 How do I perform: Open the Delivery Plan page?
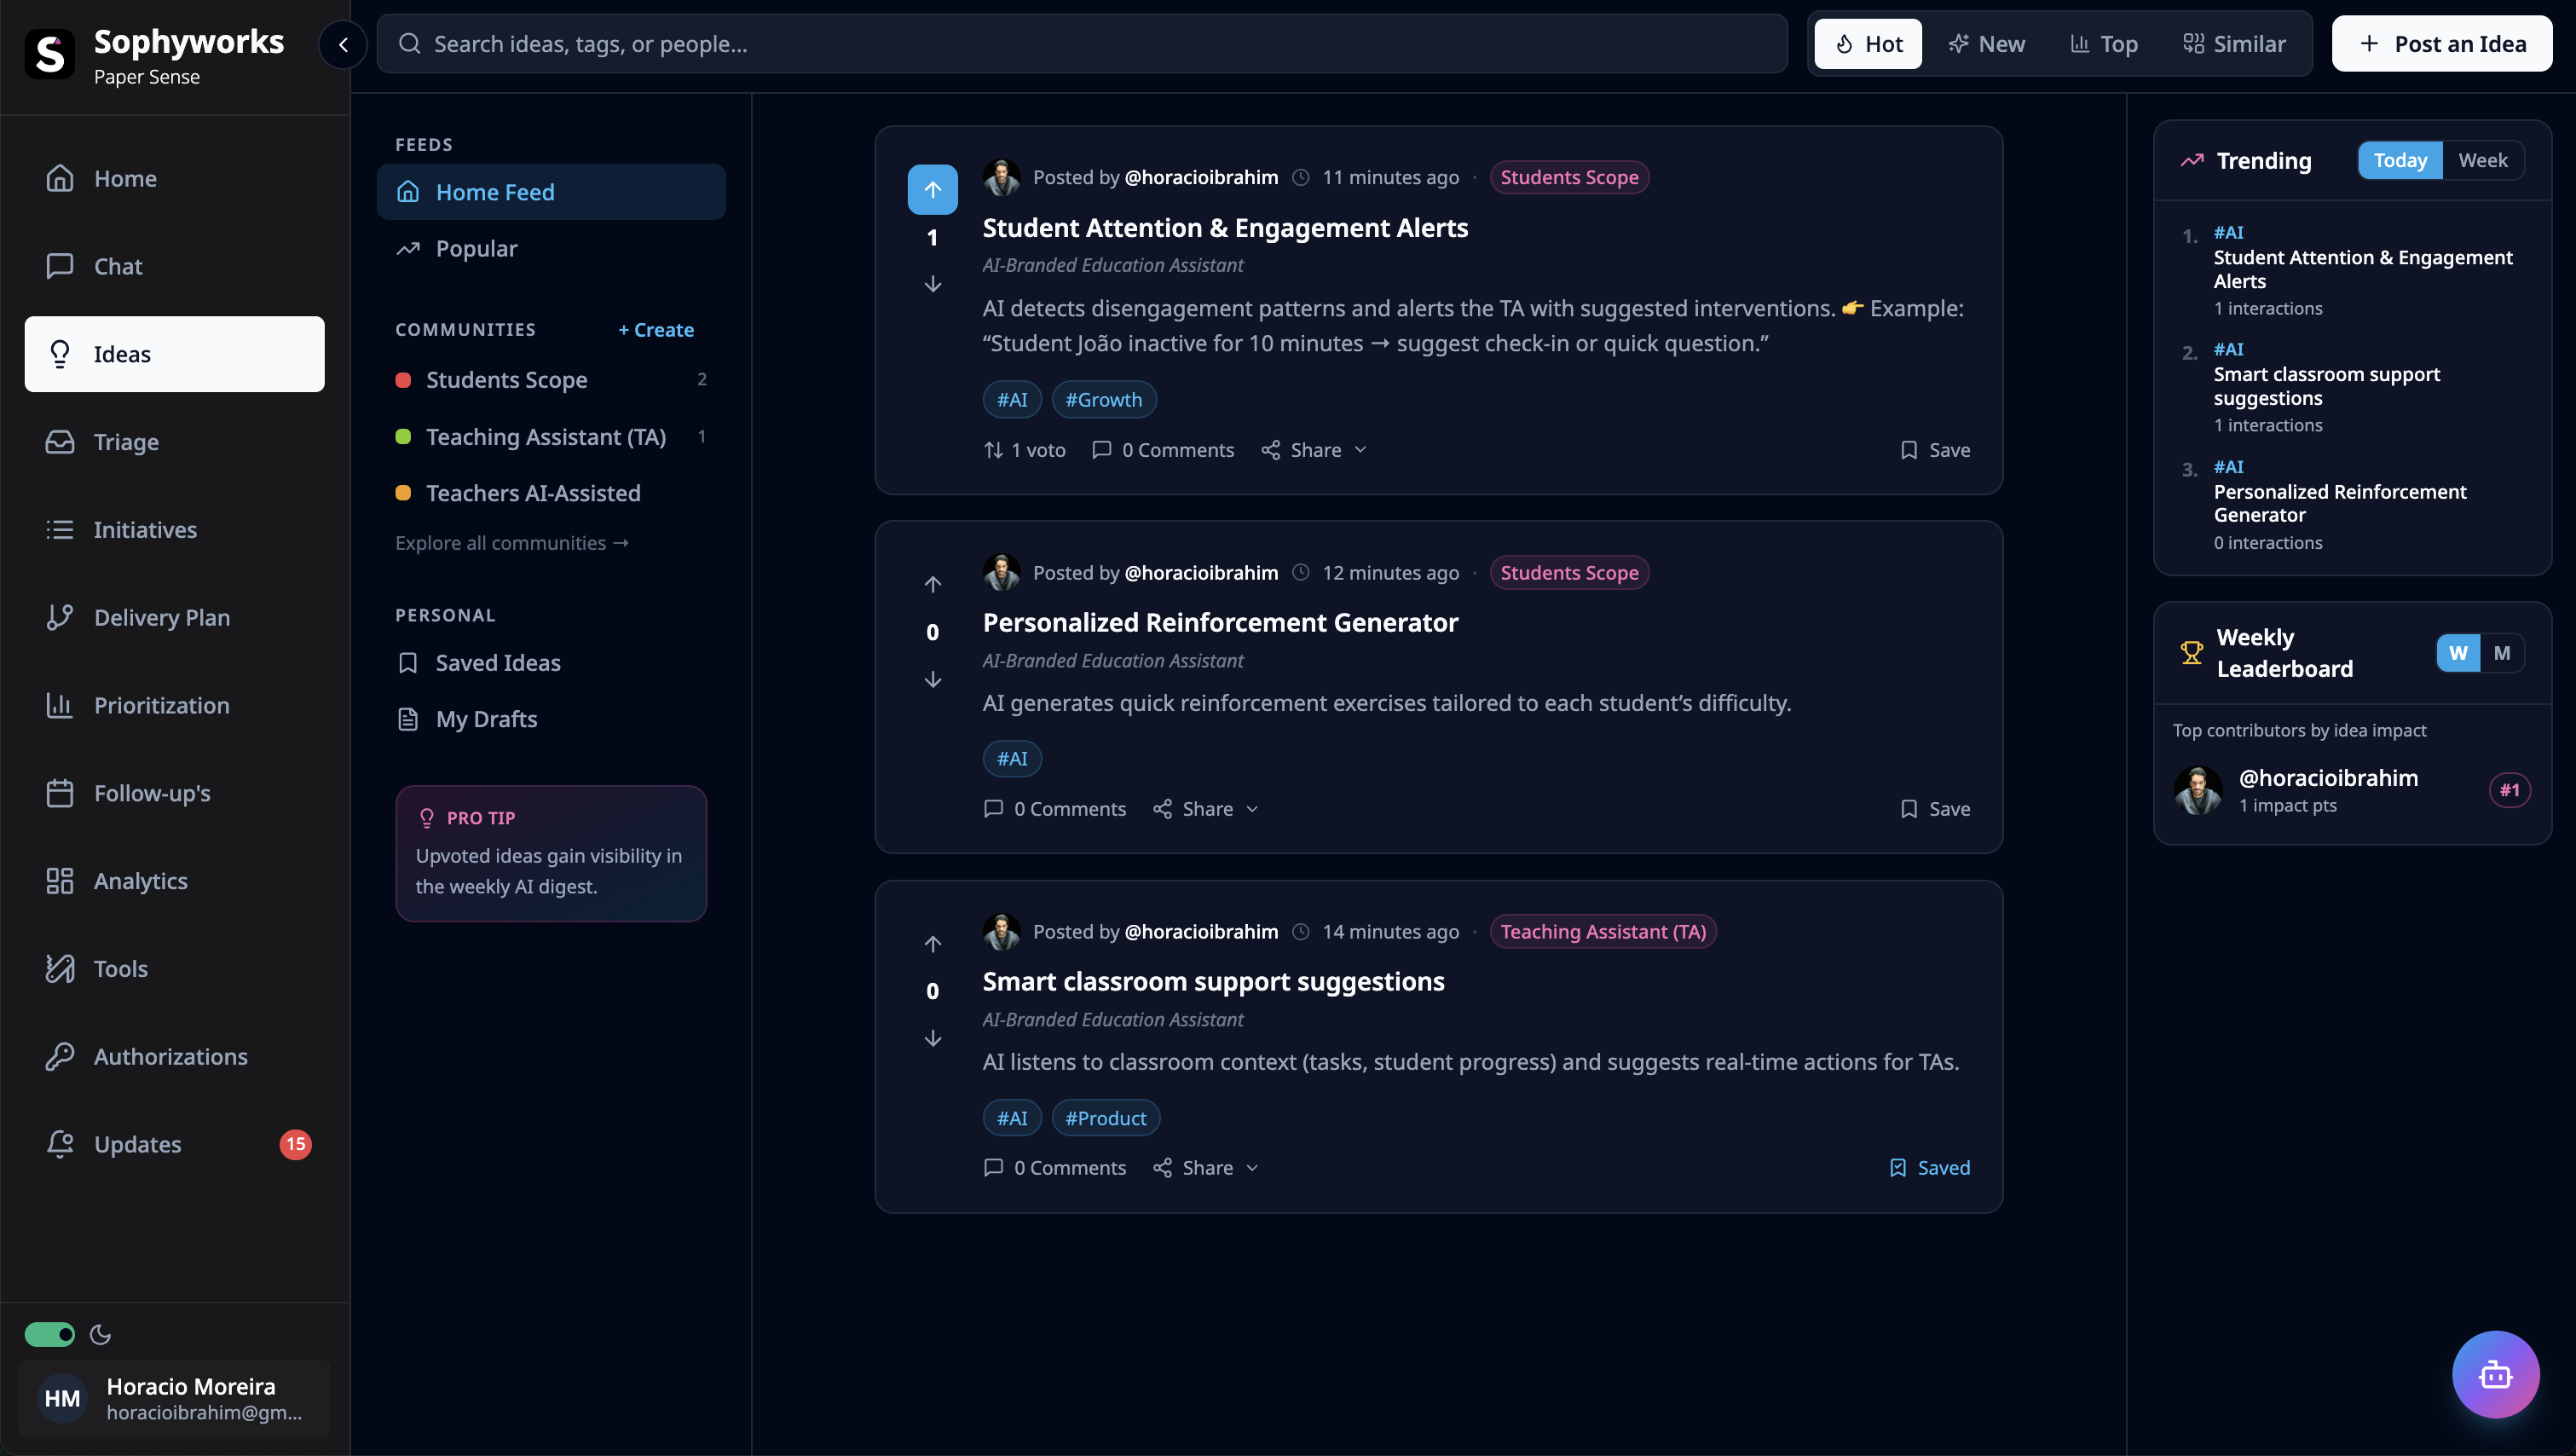[161, 617]
